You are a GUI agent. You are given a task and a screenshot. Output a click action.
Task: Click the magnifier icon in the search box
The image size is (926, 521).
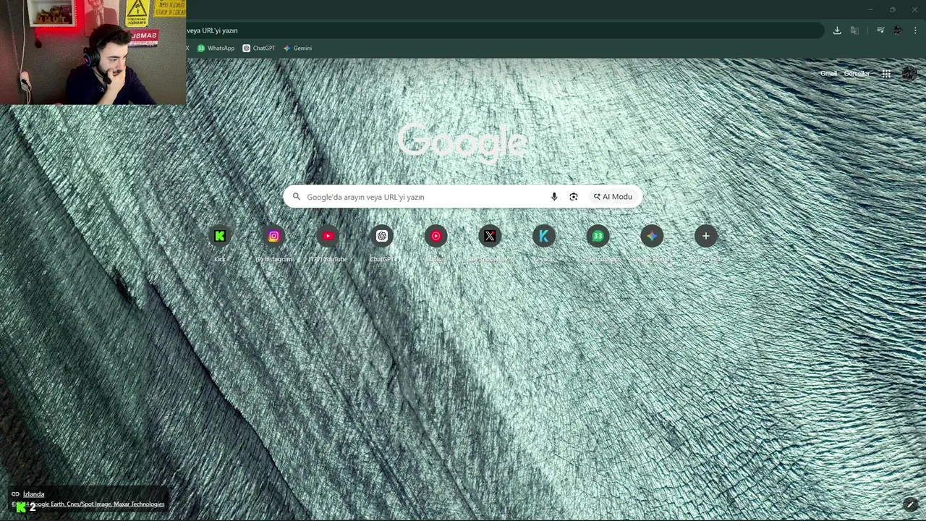click(x=296, y=196)
